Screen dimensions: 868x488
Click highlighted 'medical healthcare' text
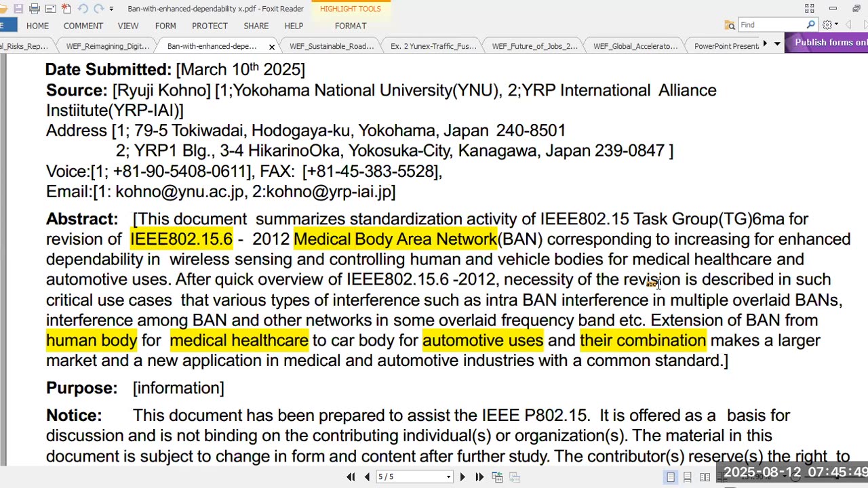pos(239,340)
